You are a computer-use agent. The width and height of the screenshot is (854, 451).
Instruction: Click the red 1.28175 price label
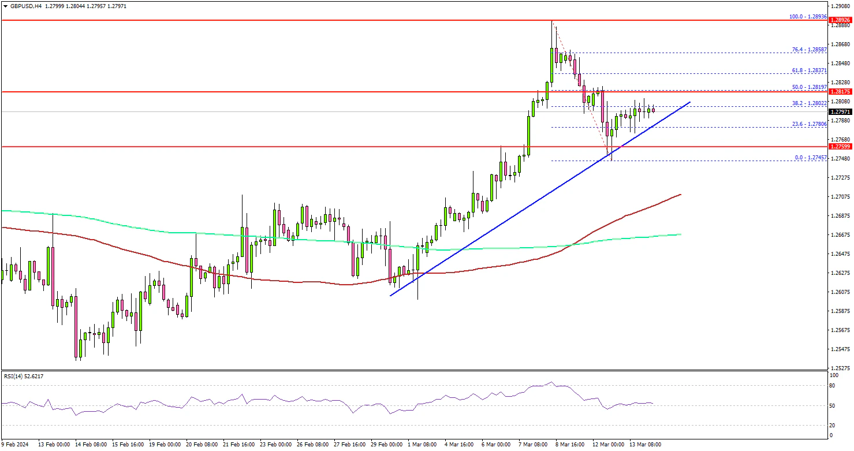coord(840,92)
